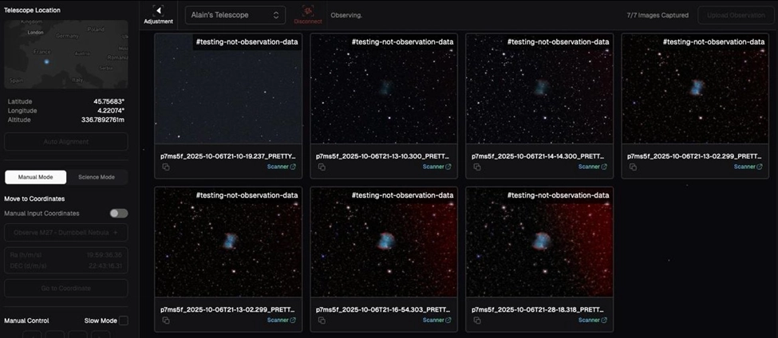Open Scanner link for 21-14-14.300 image
Viewport: 778px width, 338px height.
pos(592,167)
